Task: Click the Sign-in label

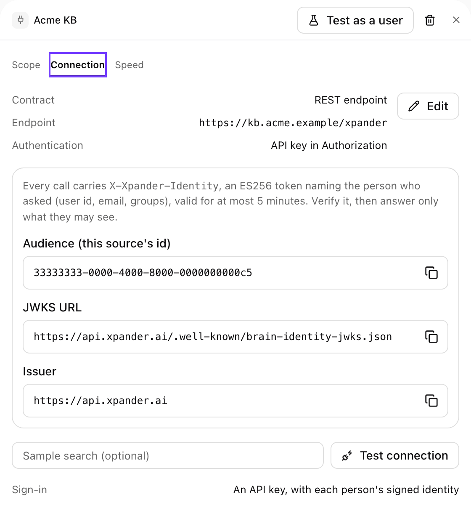Action: coord(29,490)
